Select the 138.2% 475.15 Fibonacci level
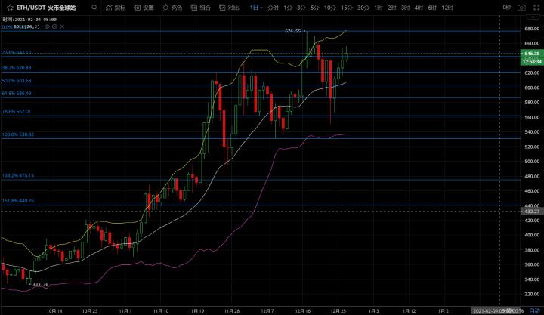The width and height of the screenshot is (544, 315). point(17,175)
